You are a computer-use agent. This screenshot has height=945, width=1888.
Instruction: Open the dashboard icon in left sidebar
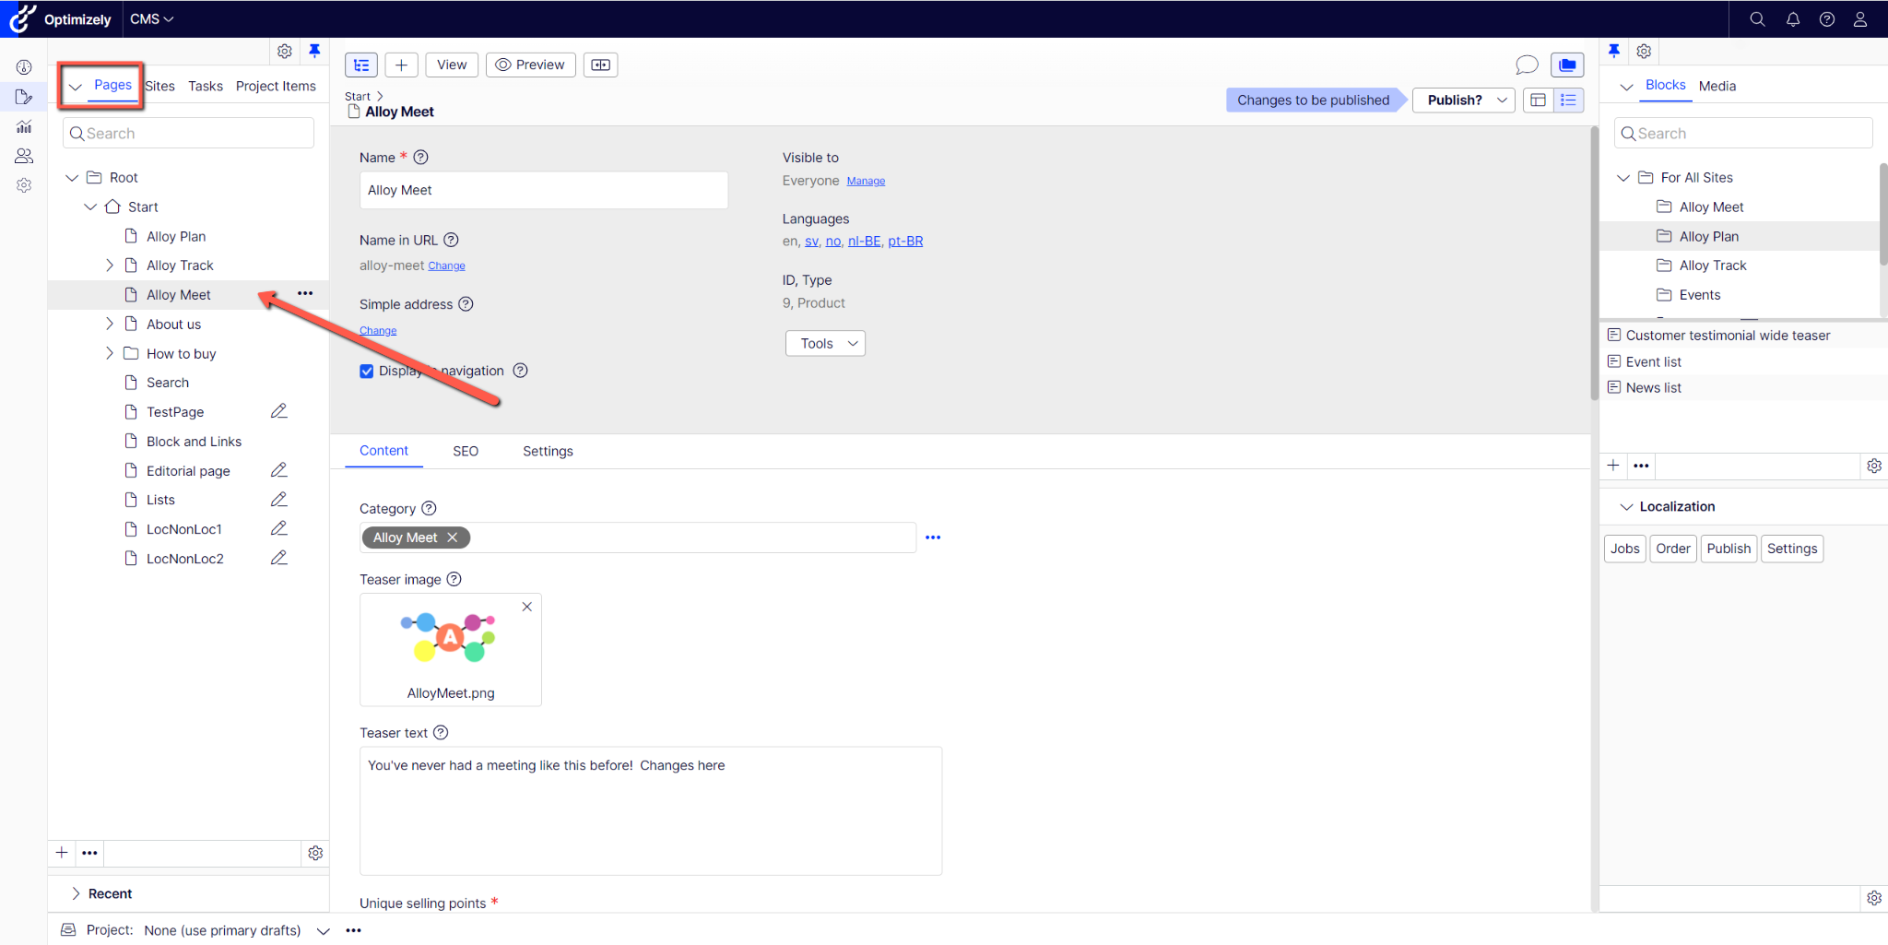(x=24, y=67)
